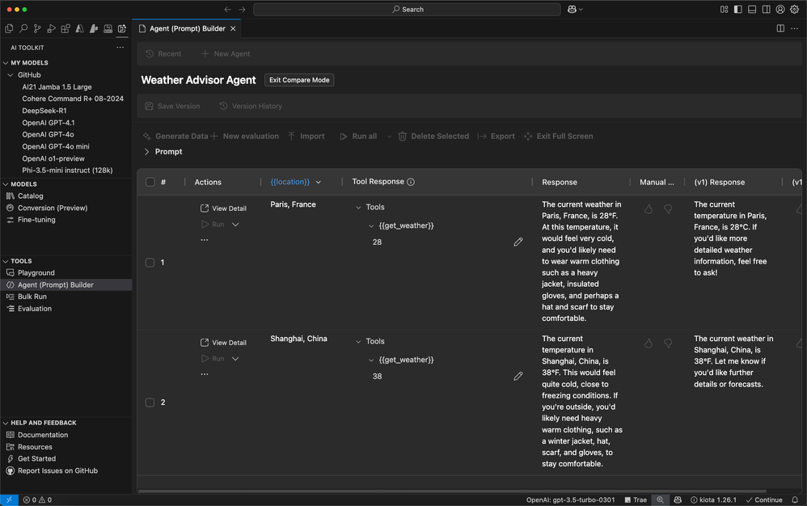The image size is (807, 506).
Task: Click the title bar Search field
Action: (407, 9)
